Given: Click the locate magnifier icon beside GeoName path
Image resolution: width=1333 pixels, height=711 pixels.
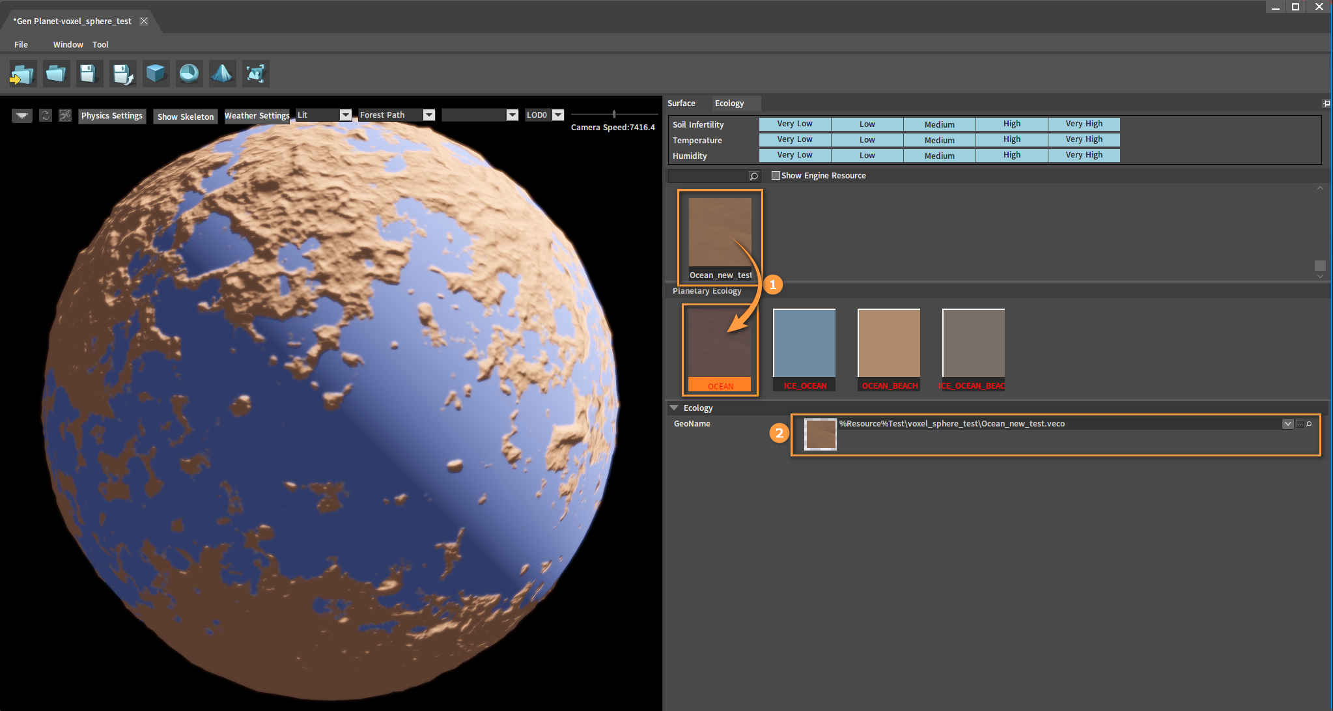Looking at the screenshot, I should point(1309,424).
